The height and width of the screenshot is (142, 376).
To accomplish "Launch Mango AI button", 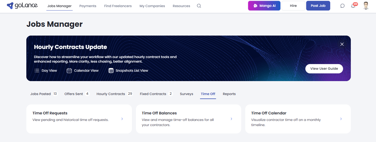I will point(264,6).
